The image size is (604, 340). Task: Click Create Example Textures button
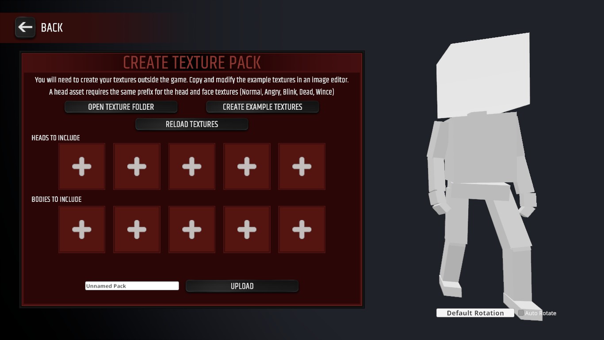click(x=263, y=107)
